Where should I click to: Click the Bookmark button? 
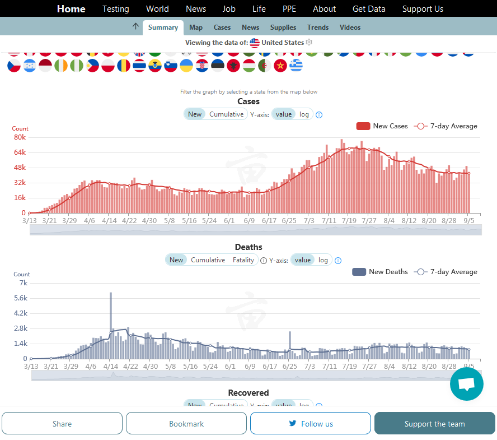click(x=186, y=424)
